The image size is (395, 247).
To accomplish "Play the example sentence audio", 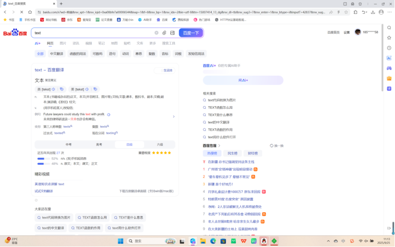I will point(109,114).
